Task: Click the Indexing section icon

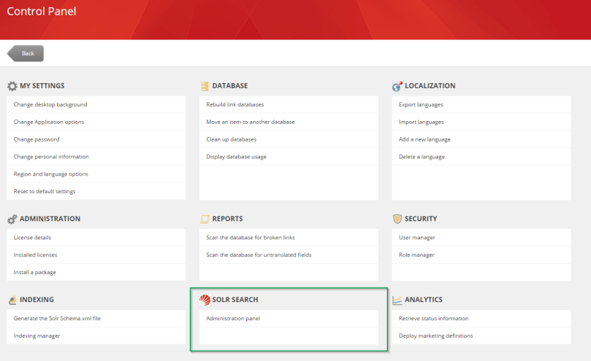Action: pos(12,300)
